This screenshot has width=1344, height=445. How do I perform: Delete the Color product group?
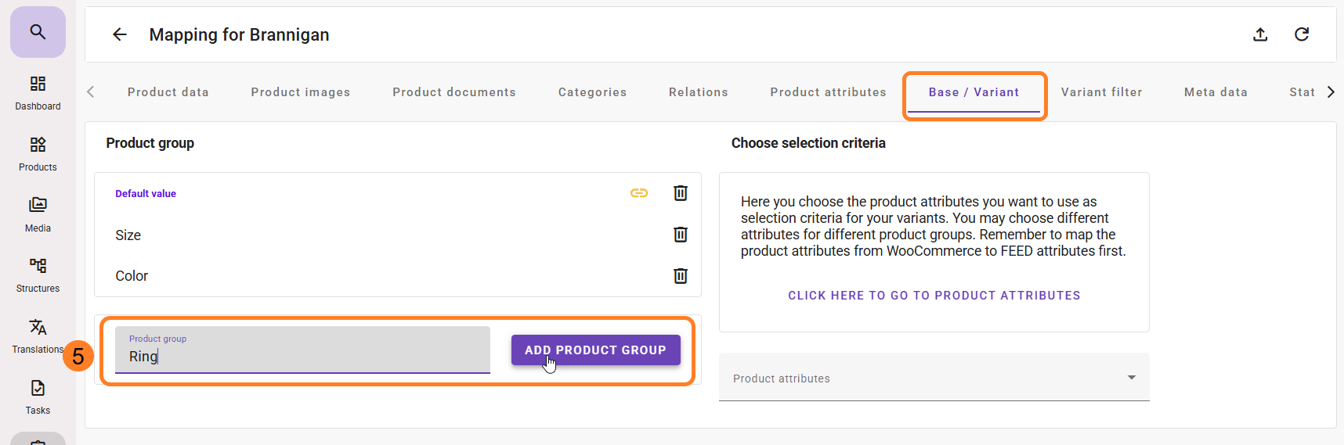click(681, 276)
